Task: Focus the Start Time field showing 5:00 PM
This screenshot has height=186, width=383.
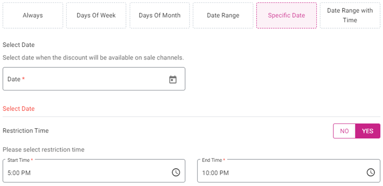Action: click(x=94, y=171)
